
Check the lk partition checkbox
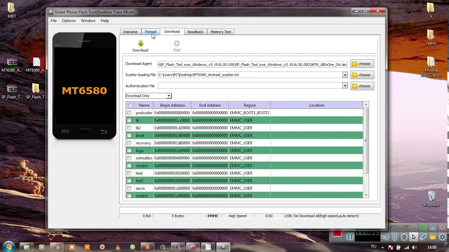pyautogui.click(x=129, y=120)
